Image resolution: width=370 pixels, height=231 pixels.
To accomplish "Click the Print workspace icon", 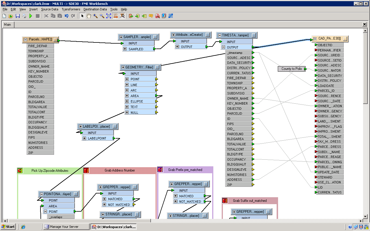I will [x=24, y=16].
